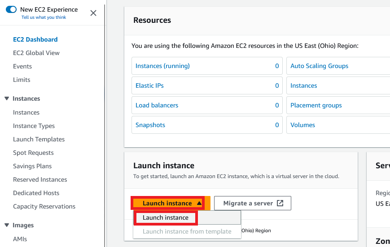This screenshot has width=390, height=247.
Task: Open Reserved Instances page
Action: click(x=40, y=179)
